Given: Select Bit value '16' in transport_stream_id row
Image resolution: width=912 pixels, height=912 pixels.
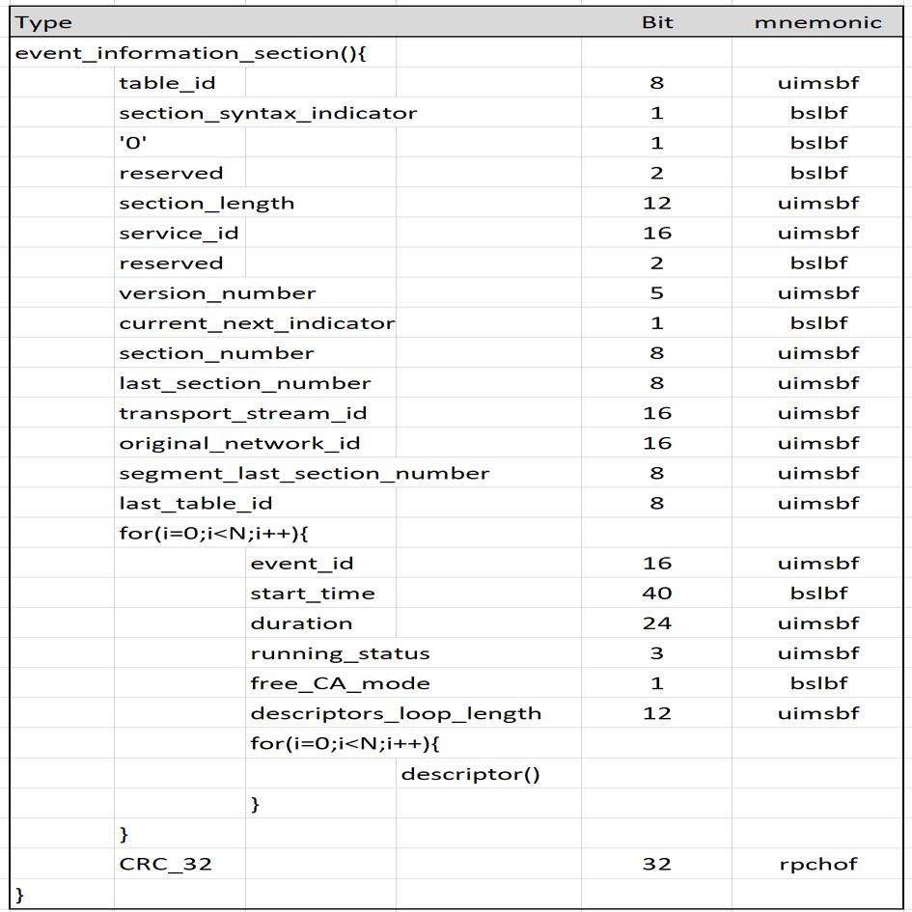Looking at the screenshot, I should [x=656, y=414].
